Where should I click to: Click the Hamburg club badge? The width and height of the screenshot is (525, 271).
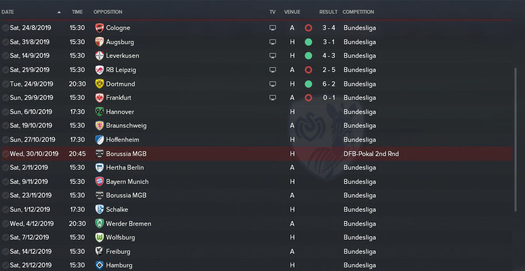pos(99,265)
